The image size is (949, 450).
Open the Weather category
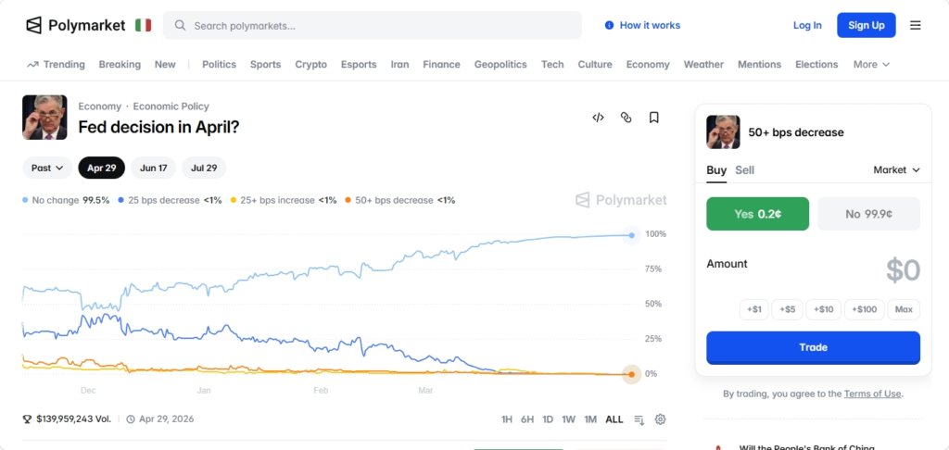(x=704, y=64)
